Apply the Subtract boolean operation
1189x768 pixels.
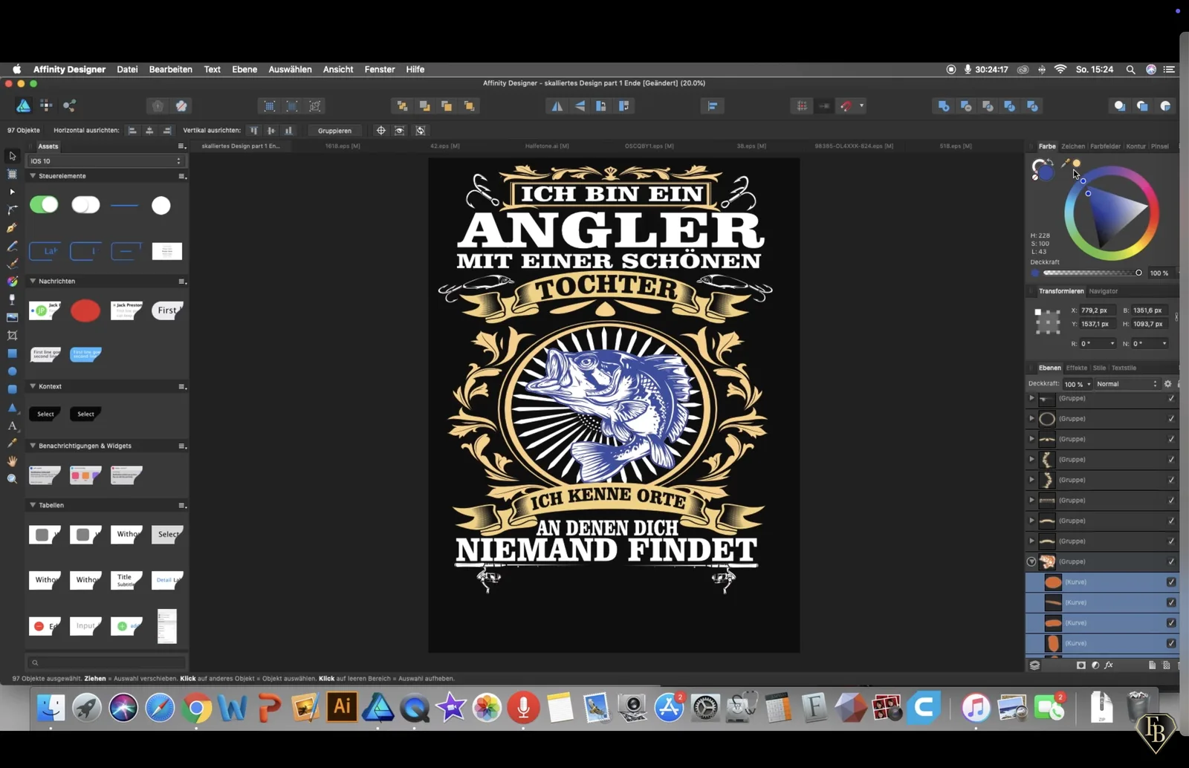(x=966, y=106)
